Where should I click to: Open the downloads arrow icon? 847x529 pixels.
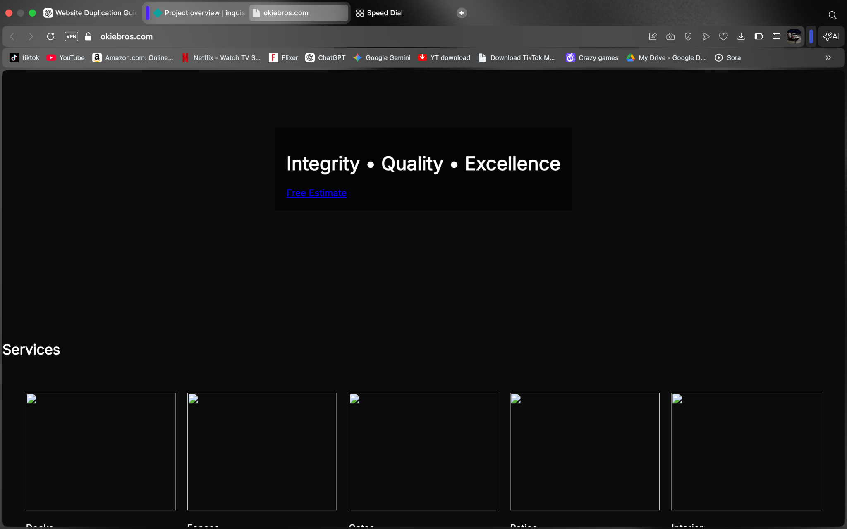pyautogui.click(x=741, y=36)
